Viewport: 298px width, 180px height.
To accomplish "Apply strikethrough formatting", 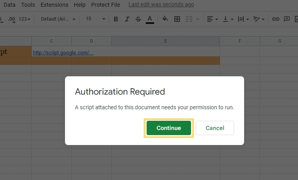I will point(138,19).
